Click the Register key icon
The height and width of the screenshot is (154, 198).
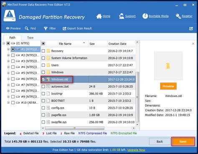[x=178, y=16]
